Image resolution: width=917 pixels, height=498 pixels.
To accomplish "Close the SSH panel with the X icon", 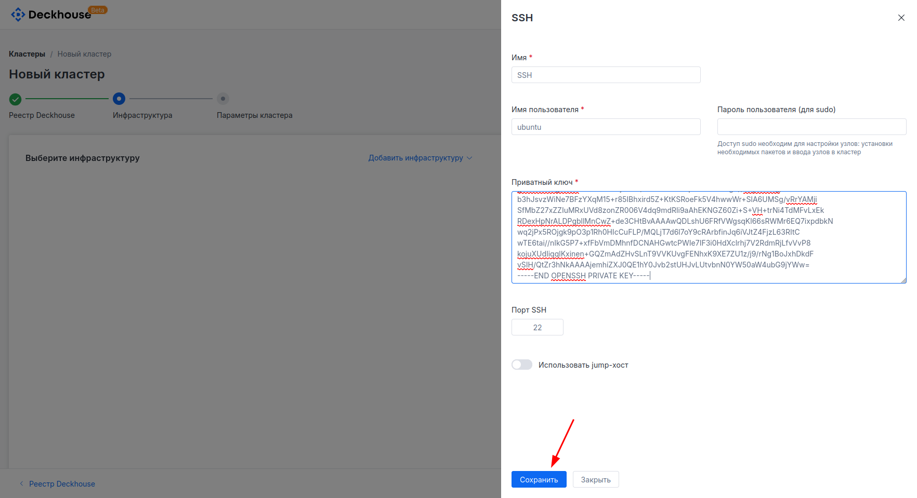I will coord(901,17).
